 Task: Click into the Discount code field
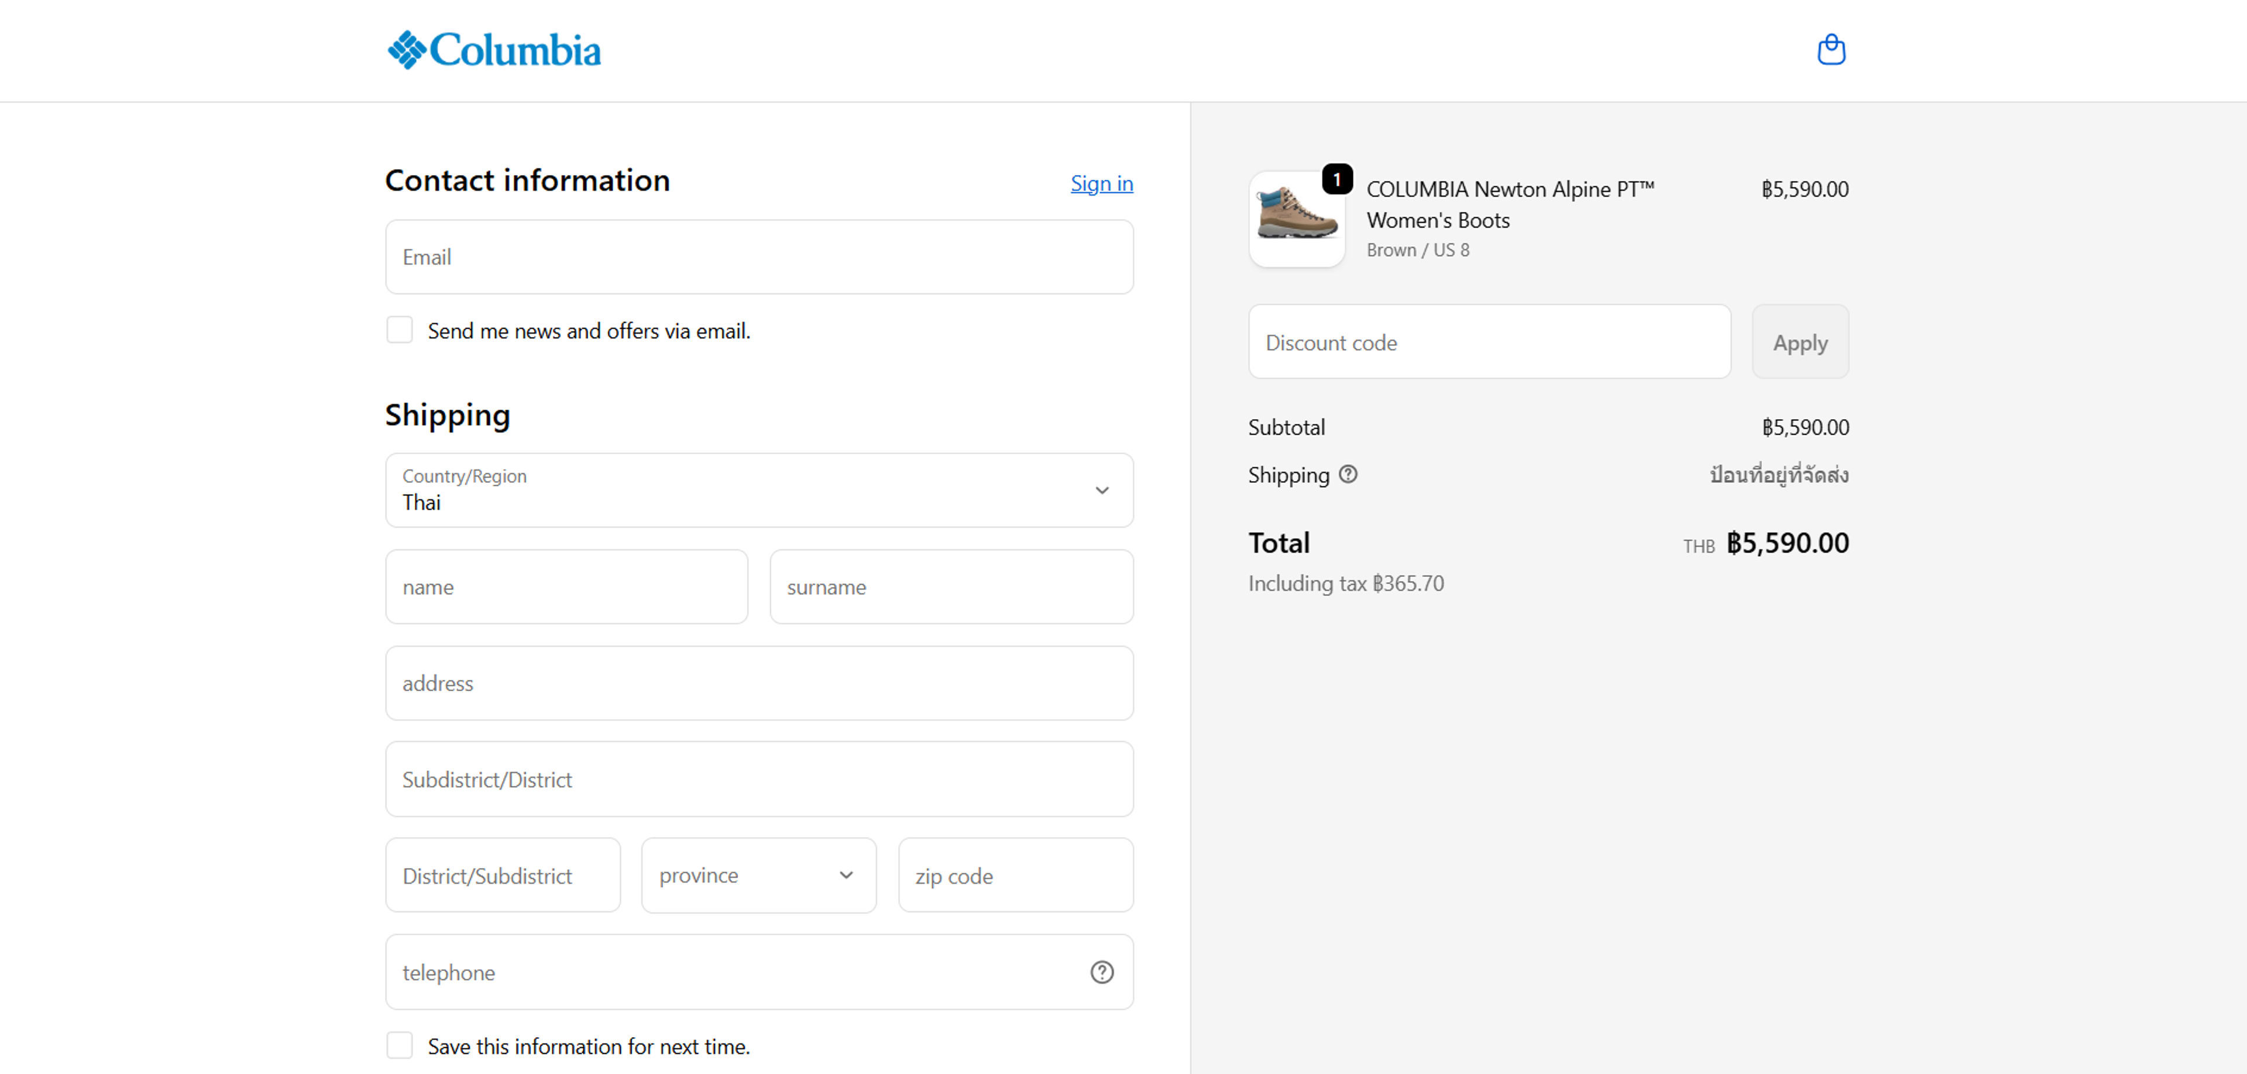(1488, 342)
